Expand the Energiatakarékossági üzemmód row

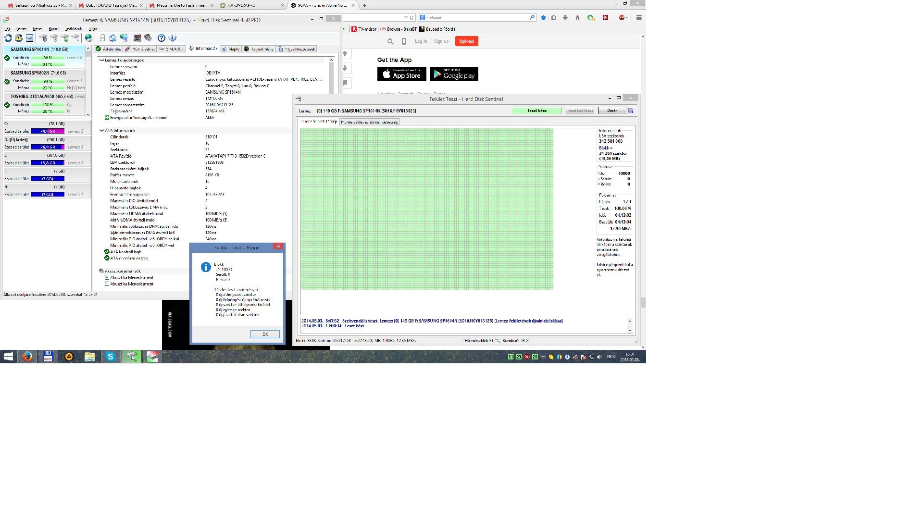coord(107,118)
